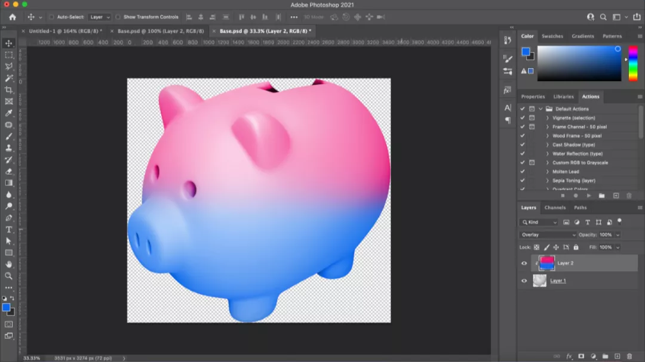The height and width of the screenshot is (362, 645).
Task: Select the Zoom tool in toolbar
Action: point(9,276)
